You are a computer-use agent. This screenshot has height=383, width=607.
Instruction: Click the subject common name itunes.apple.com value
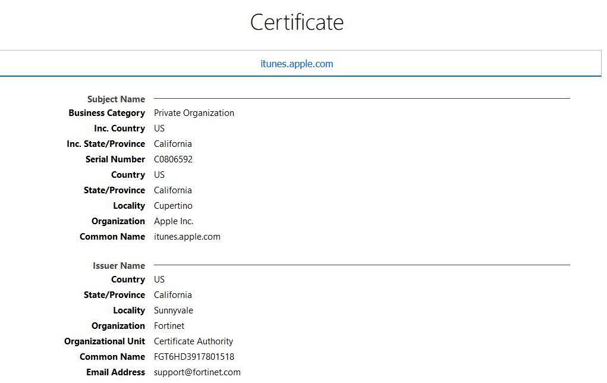[187, 237]
